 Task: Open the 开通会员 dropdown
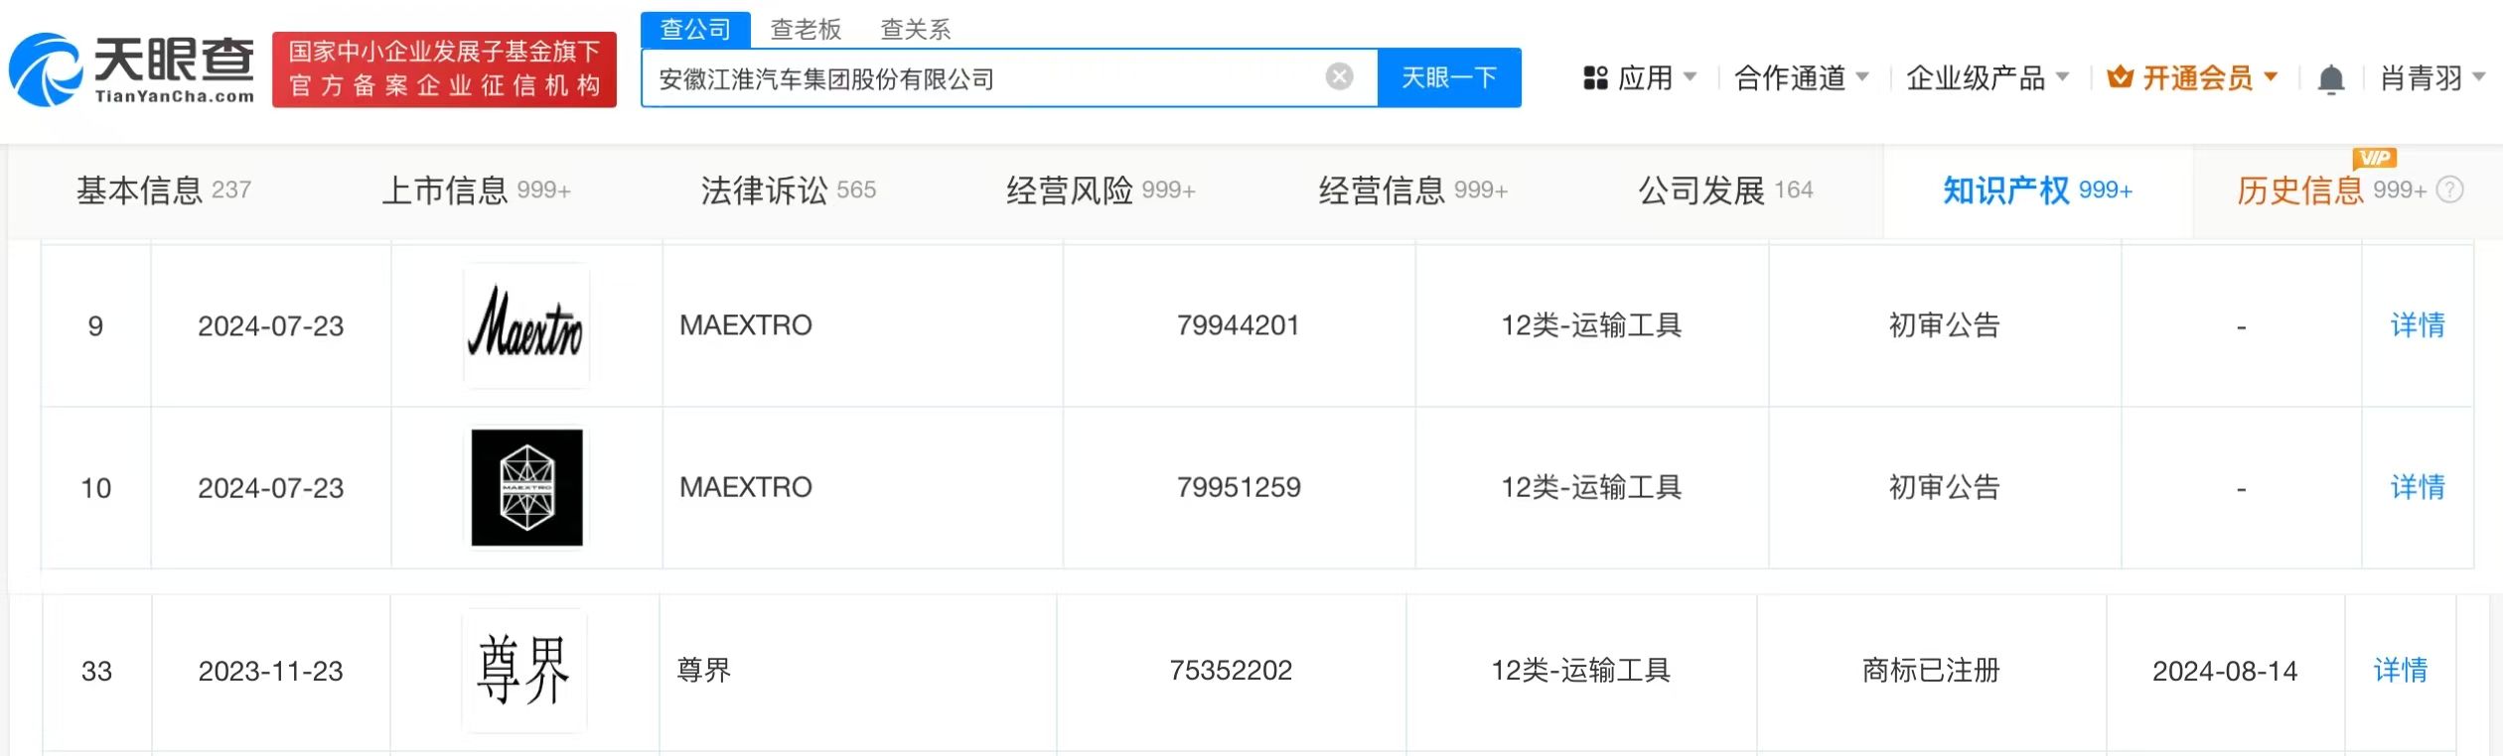pos(2192,77)
